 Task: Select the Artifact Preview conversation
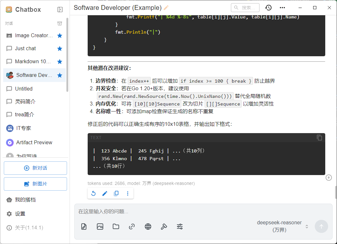click(x=34, y=142)
